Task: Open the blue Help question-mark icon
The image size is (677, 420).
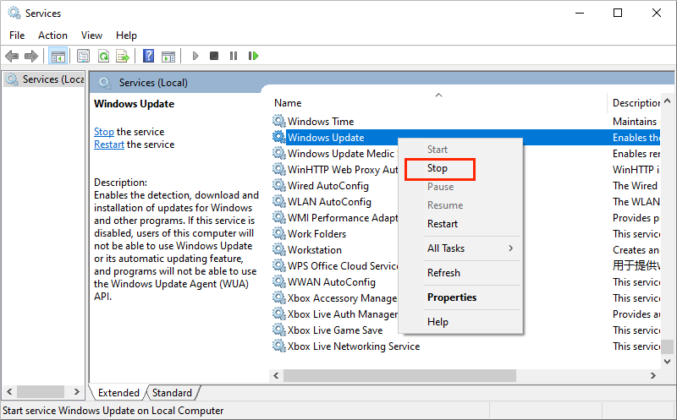Action: click(148, 56)
